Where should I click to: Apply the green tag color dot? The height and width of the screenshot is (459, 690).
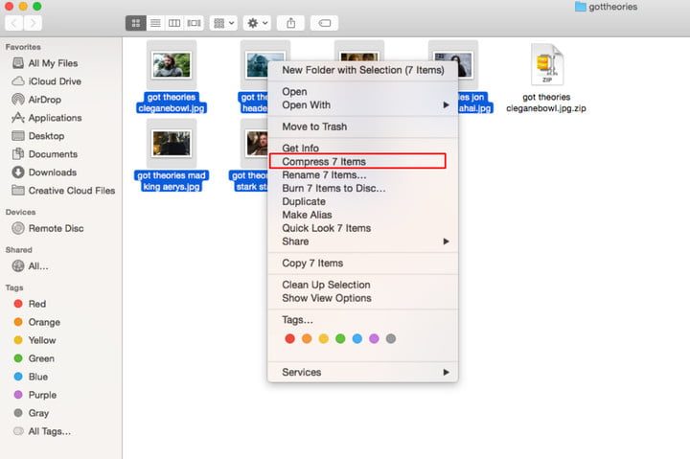pyautogui.click(x=340, y=338)
